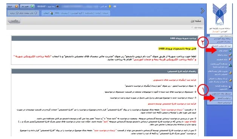The width and height of the screenshot is (237, 139).
Task: Click the صفحه اول breadcrumb
Action: point(198,27)
